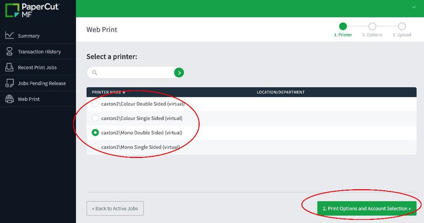Sort by Printer Name column header
This screenshot has height=223, width=424.
[x=109, y=92]
